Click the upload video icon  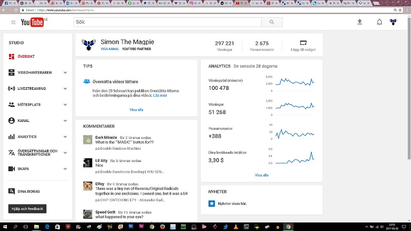pyautogui.click(x=360, y=22)
